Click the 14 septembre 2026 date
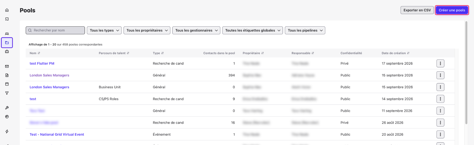 coord(397,99)
